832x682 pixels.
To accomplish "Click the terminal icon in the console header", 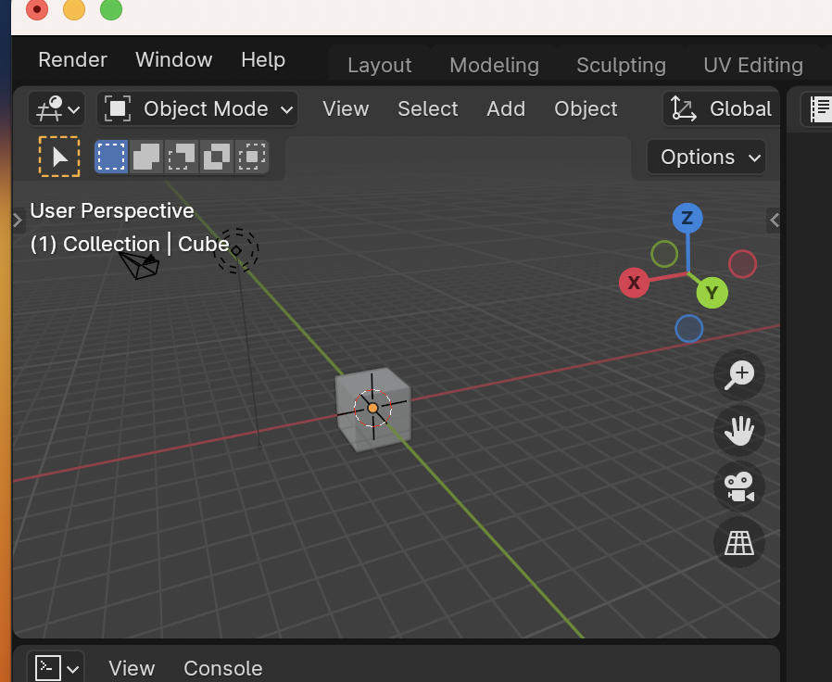I will click(46, 667).
